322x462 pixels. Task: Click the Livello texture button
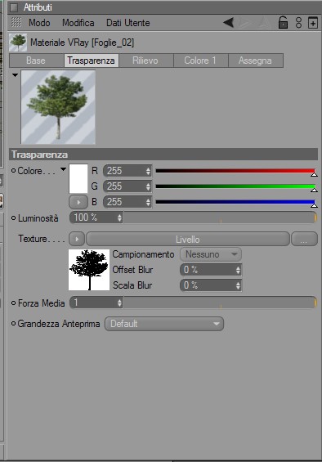tap(188, 239)
